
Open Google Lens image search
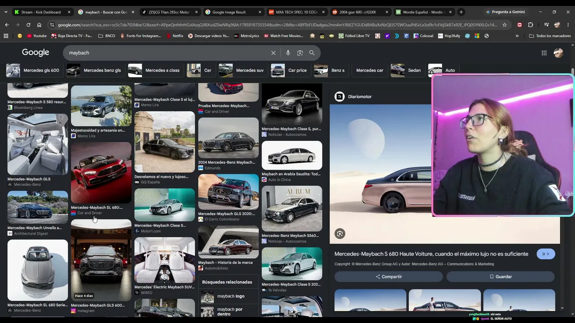point(300,53)
